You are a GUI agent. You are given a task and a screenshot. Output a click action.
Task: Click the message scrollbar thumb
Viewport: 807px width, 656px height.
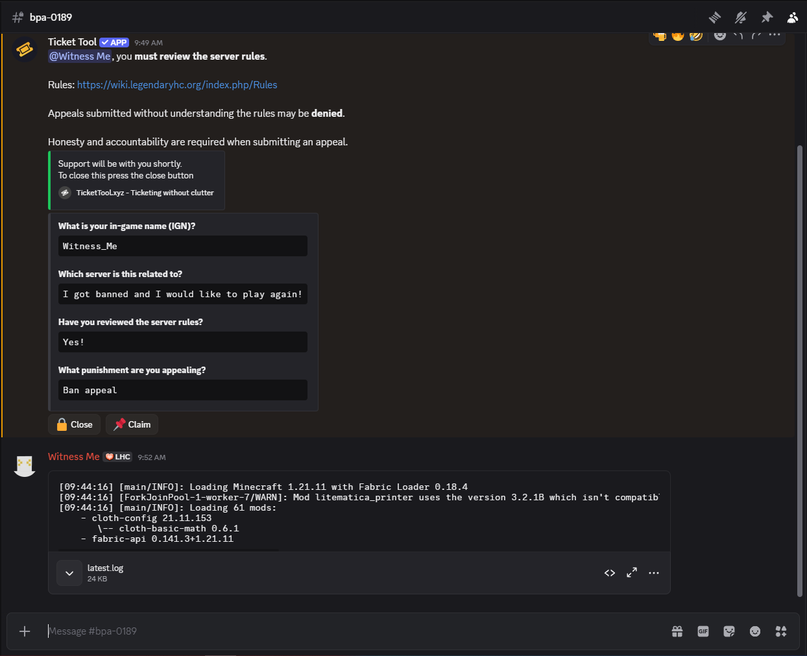pos(799,370)
